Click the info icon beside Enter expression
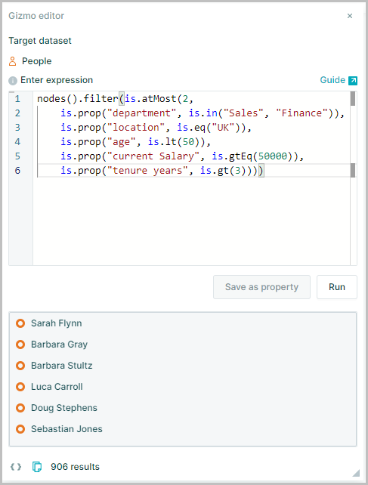Image resolution: width=368 pixels, height=485 pixels. [13, 81]
